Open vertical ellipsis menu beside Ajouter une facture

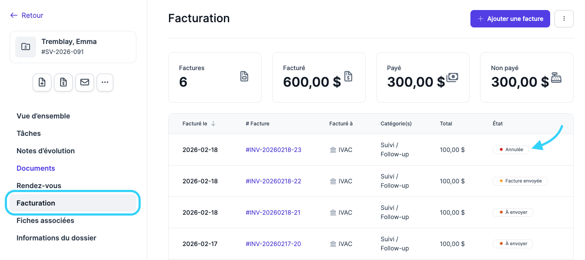(564, 19)
